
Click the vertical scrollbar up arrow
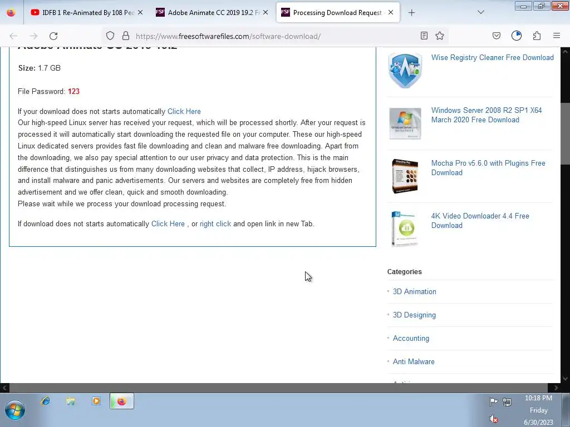coord(566,52)
